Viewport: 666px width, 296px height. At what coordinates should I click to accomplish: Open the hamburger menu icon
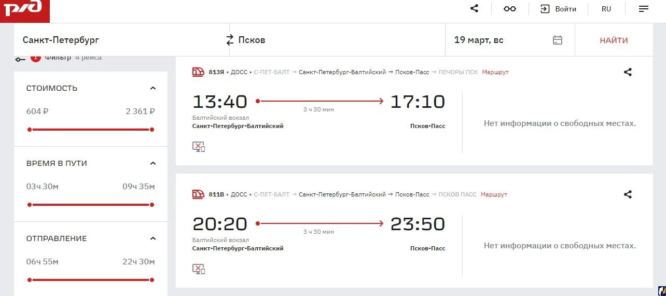644,9
